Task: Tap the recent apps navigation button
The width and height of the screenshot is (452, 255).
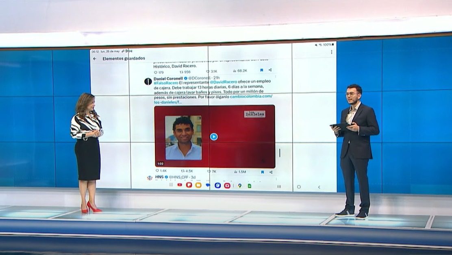Action: pos(279,186)
